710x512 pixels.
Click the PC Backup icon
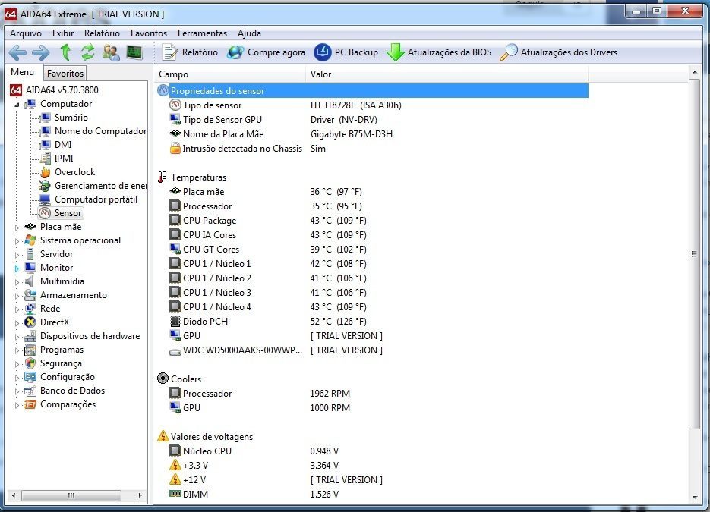323,52
